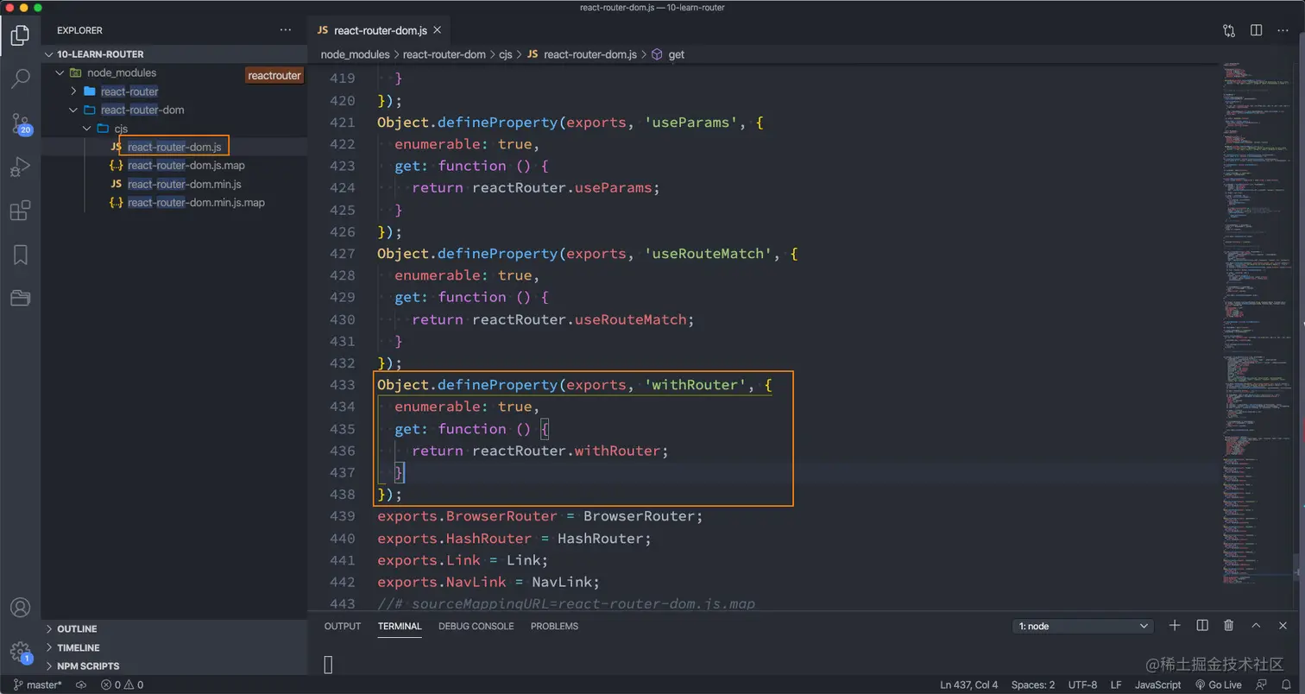Maximize the panel with up chevron

tap(1257, 626)
